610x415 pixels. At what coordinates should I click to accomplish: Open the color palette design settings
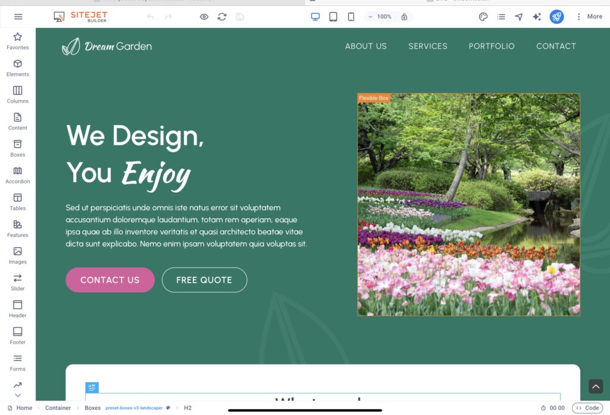(x=483, y=17)
